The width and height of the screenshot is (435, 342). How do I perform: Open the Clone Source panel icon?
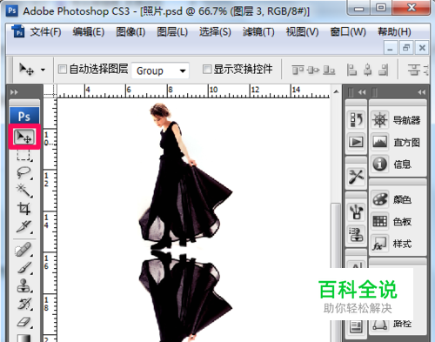(357, 234)
